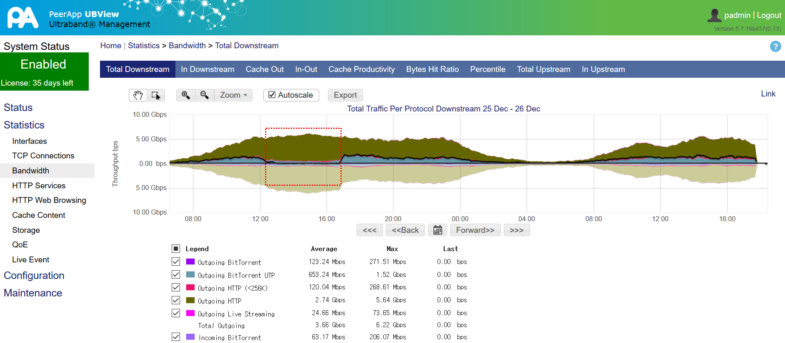The width and height of the screenshot is (785, 343).
Task: Select Cache Content in sidebar
Action: tap(39, 215)
